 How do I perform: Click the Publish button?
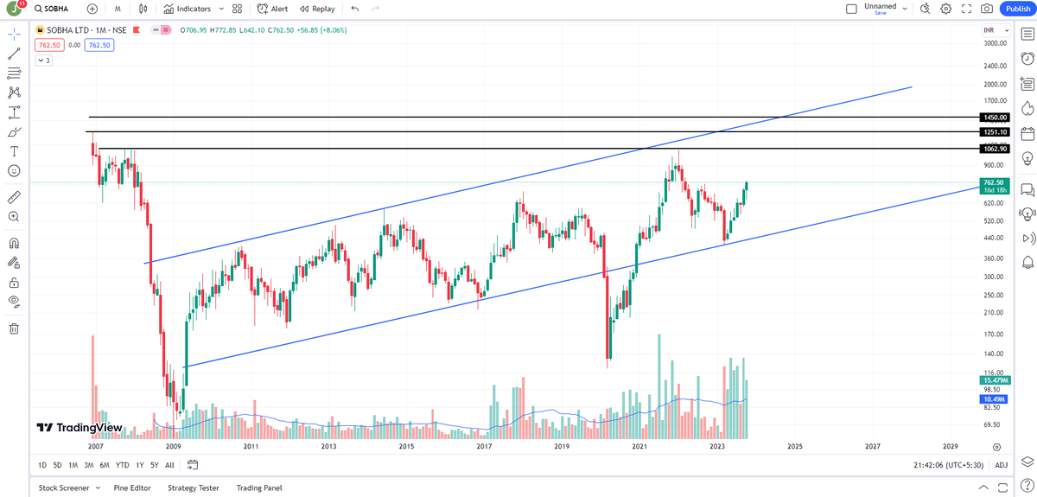1017,9
